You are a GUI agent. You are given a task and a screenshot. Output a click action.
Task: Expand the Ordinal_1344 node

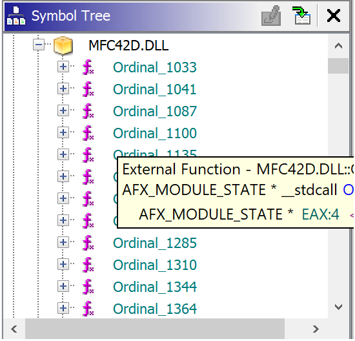(x=63, y=287)
